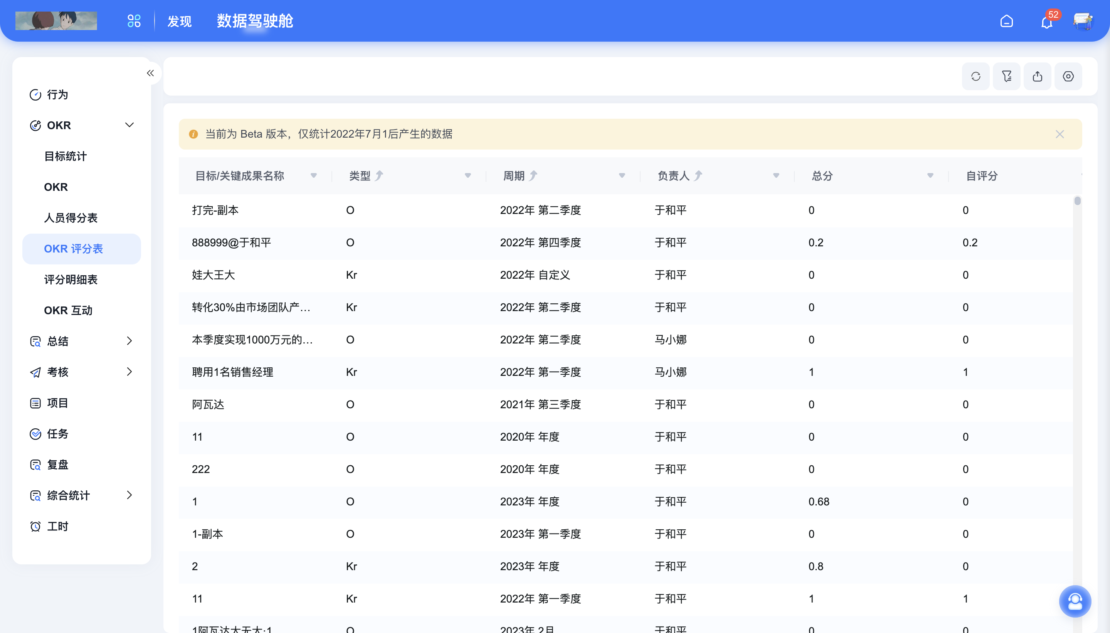
Task: Open OKR 互动 submenu item
Action: 82,310
